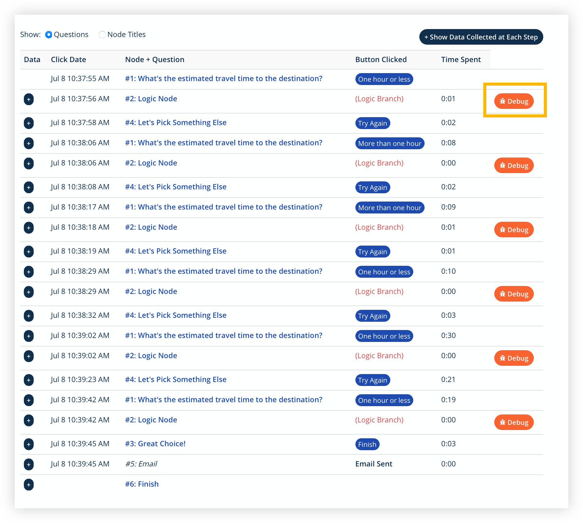
Task: Open question link in 10:37:55 AM row
Action: point(224,79)
